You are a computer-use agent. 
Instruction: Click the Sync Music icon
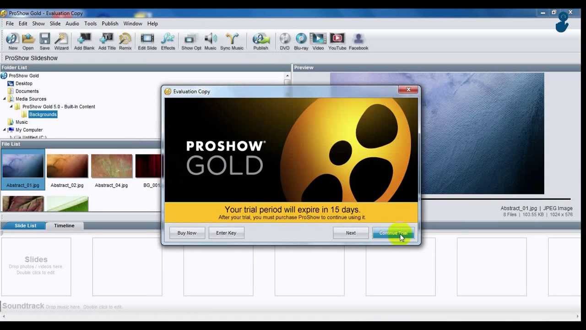coord(232,42)
